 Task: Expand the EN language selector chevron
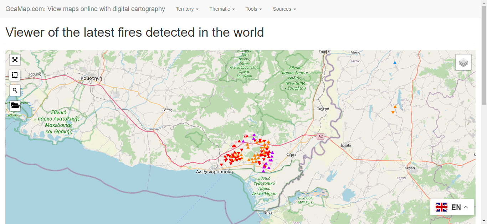point(466,207)
